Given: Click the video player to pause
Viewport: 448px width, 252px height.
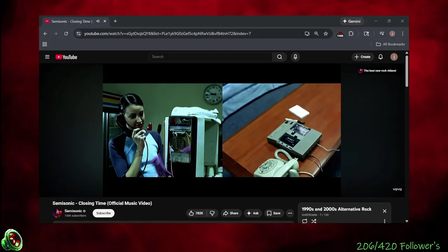Looking at the screenshot, I should click(x=222, y=130).
